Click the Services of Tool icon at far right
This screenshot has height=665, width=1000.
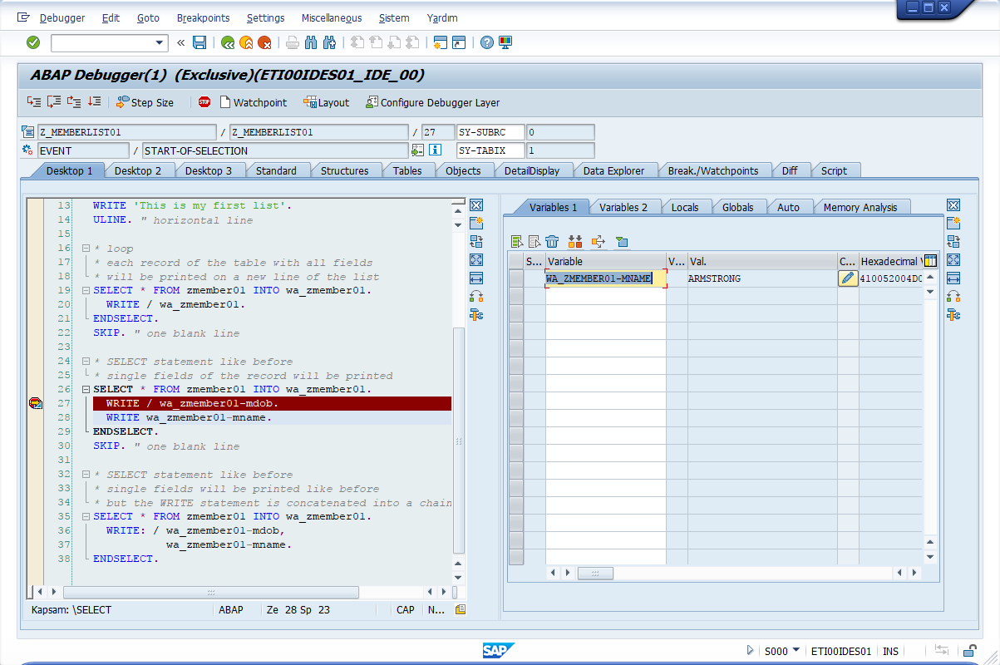(953, 315)
